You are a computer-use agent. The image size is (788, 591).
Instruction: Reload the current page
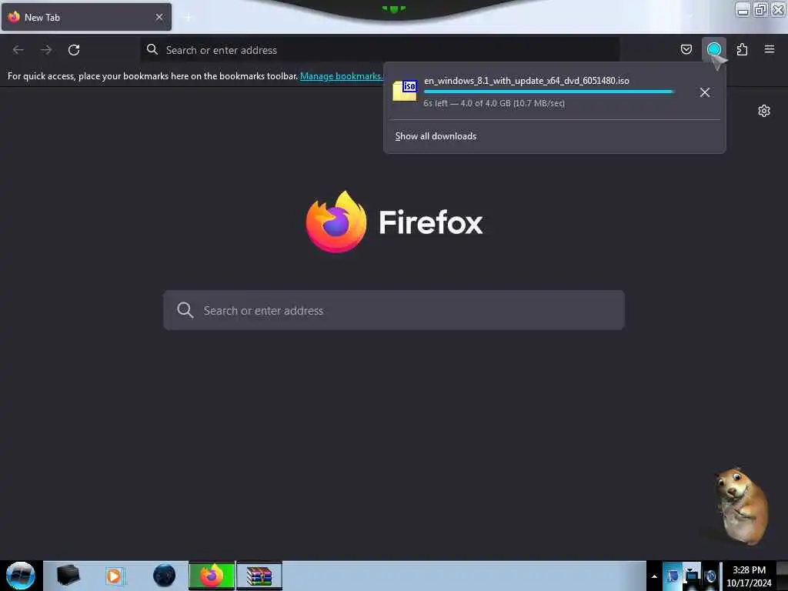pos(74,50)
